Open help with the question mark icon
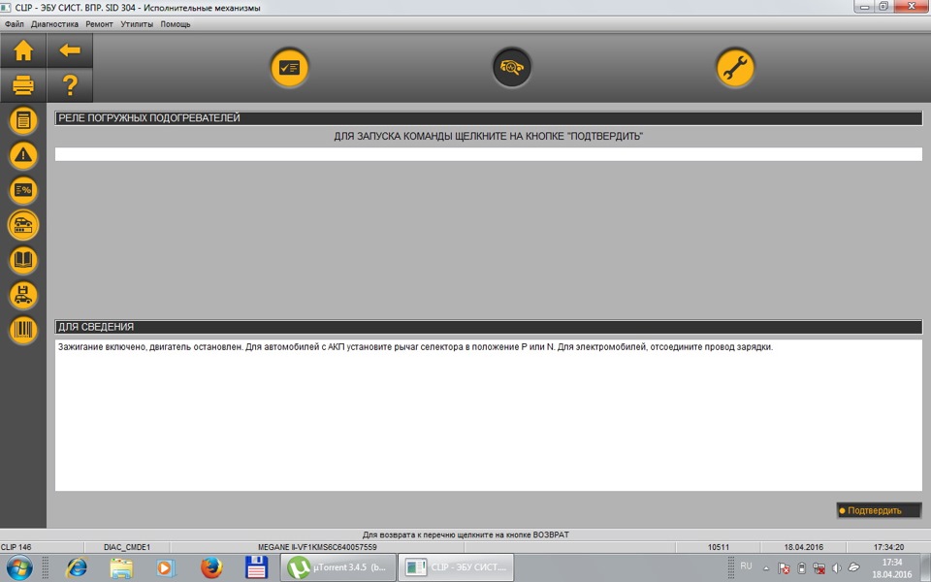 coord(70,85)
